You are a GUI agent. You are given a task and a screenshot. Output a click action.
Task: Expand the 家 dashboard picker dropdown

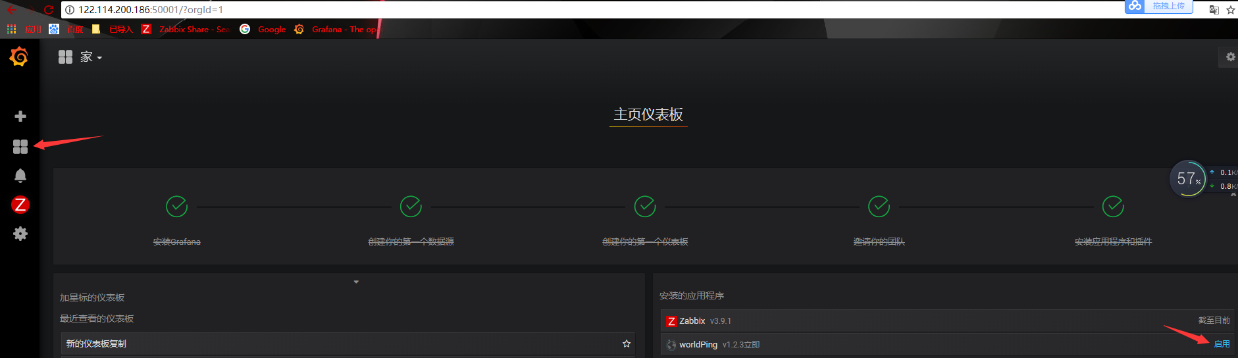(x=91, y=57)
